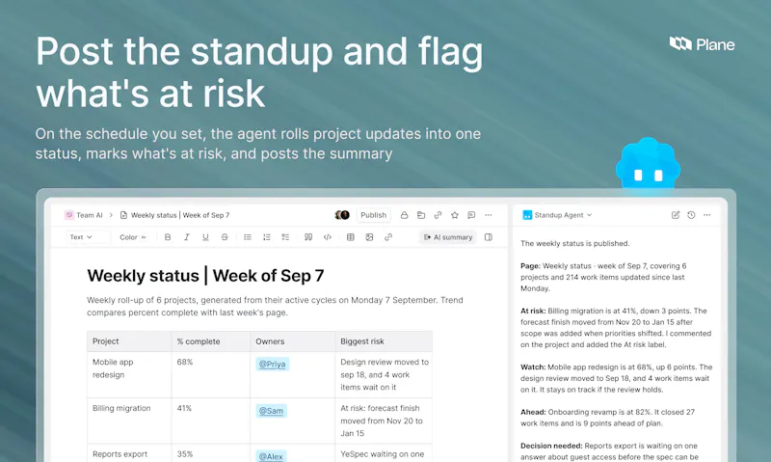Toggle bold formatting in editor toolbar

168,237
